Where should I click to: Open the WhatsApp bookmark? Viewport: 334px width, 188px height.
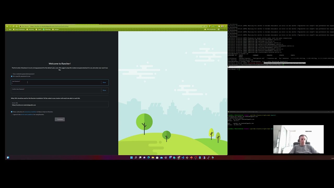click(47, 29)
